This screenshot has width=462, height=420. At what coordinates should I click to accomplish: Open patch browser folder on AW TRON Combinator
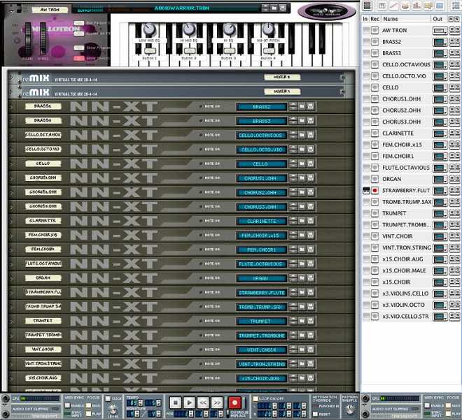[x=274, y=8]
